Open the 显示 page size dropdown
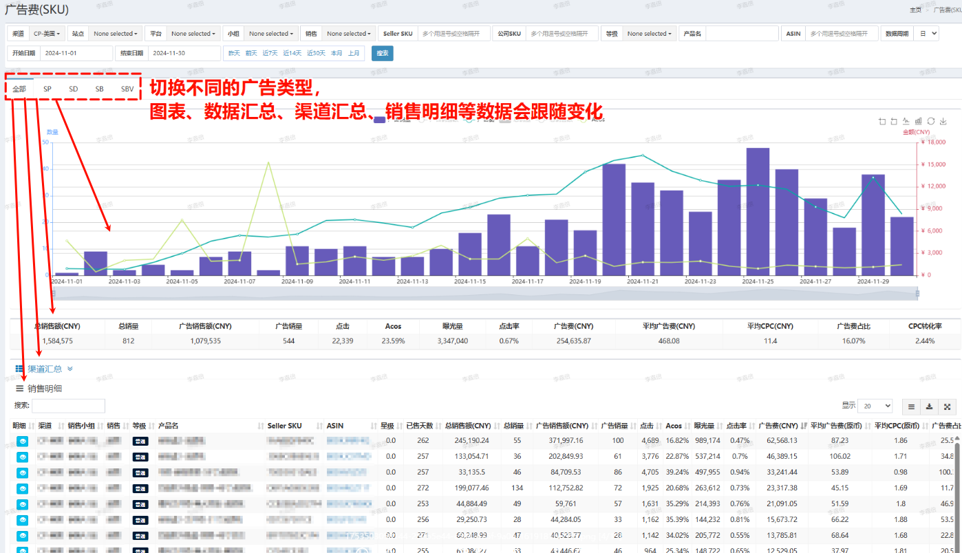Viewport: 962px width, 553px height. click(875, 406)
